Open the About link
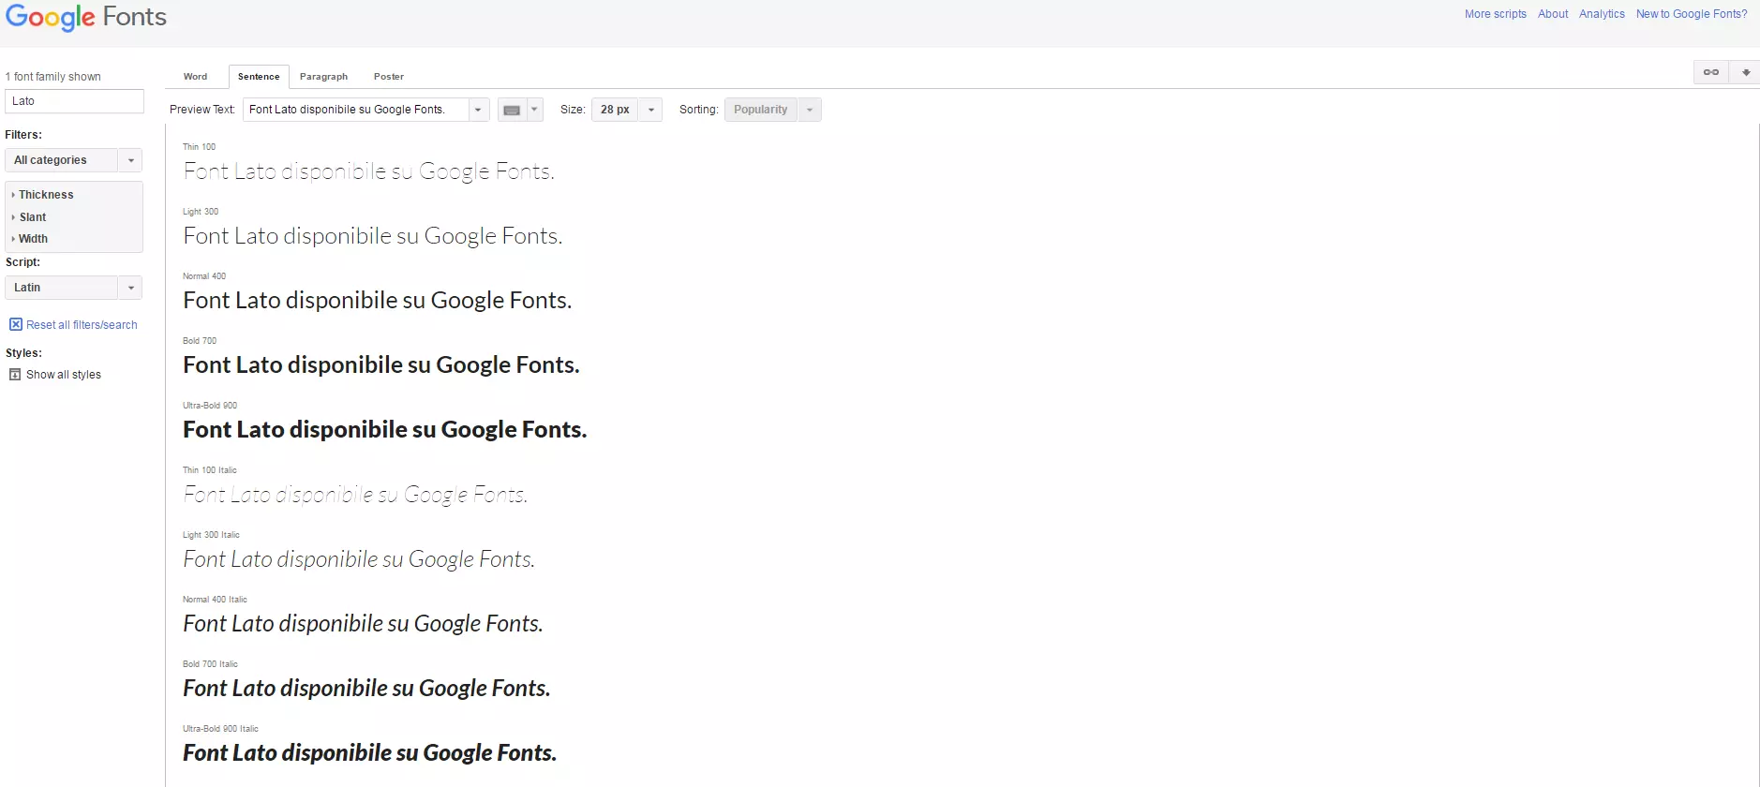 pos(1553,14)
